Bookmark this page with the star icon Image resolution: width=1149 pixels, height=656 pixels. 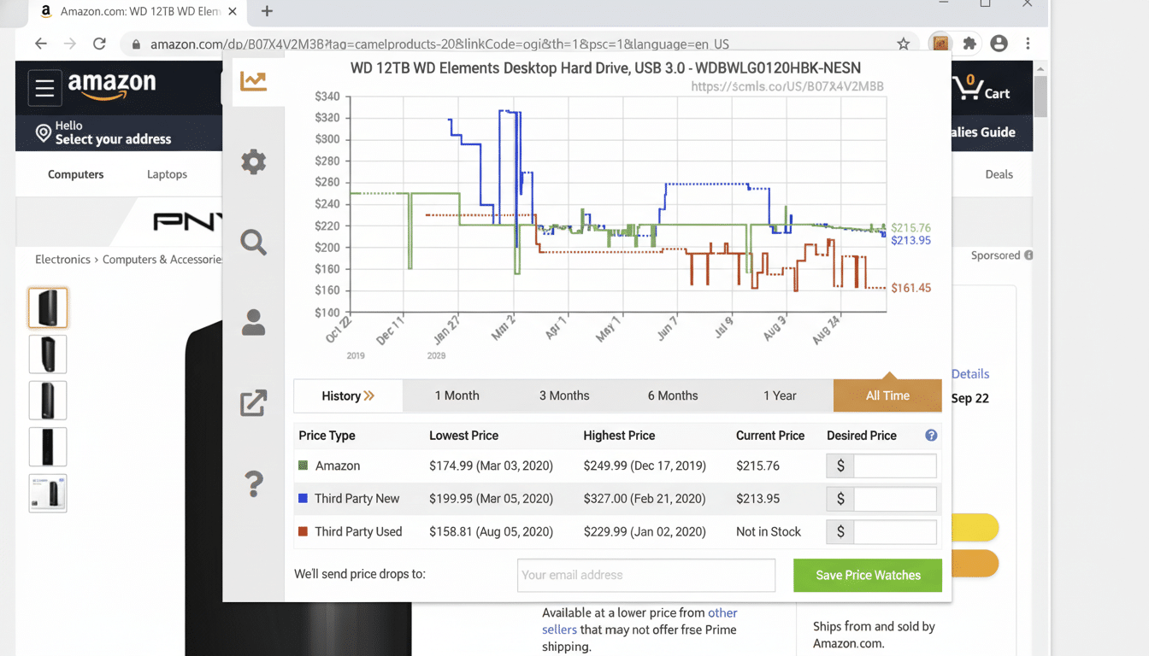[904, 44]
